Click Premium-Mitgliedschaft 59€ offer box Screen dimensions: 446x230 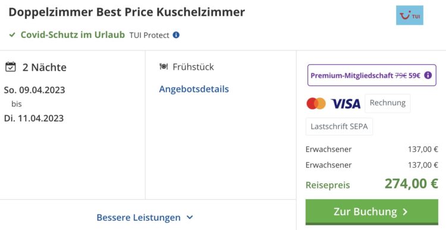coord(372,75)
